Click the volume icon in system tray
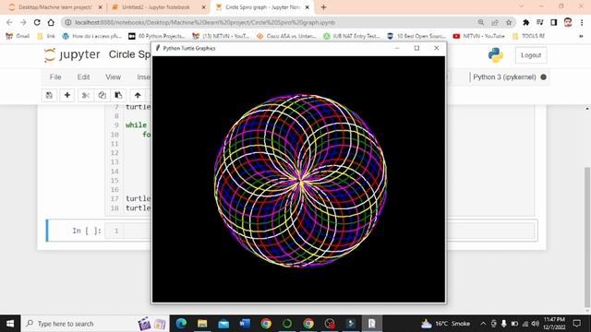This screenshot has height=332, width=591. point(535,324)
